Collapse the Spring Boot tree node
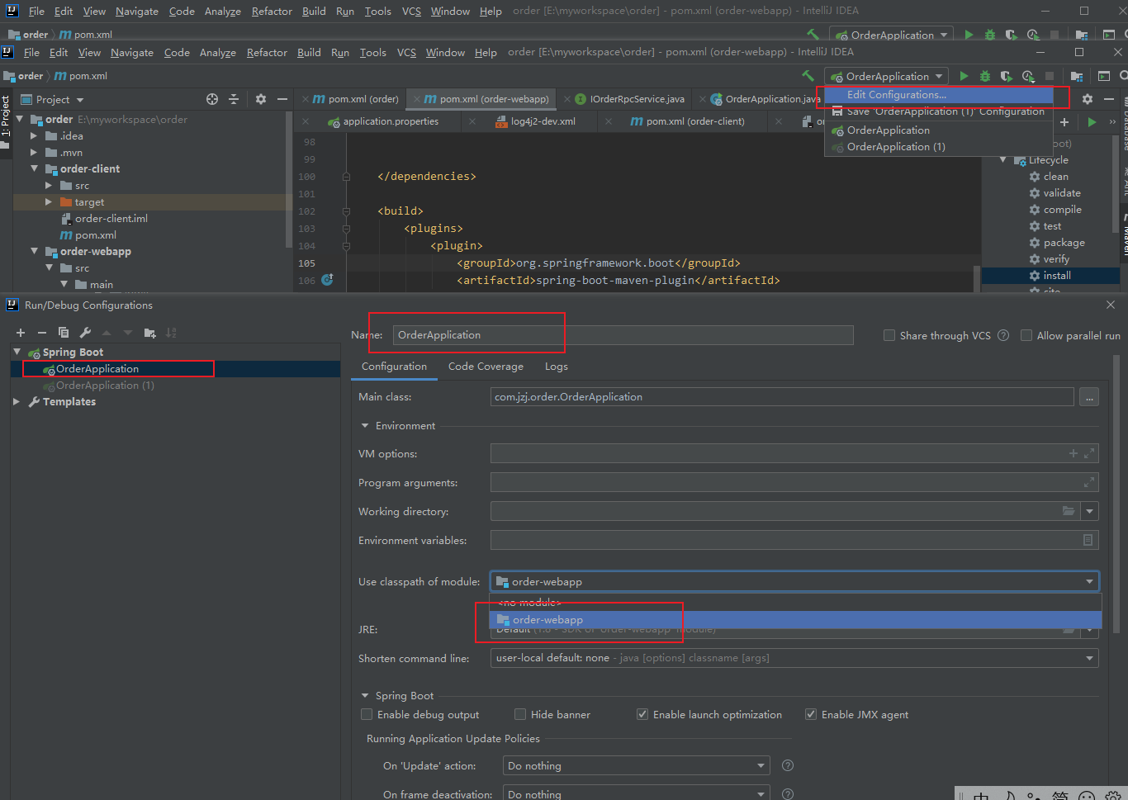Viewport: 1128px width, 800px height. pyautogui.click(x=17, y=352)
